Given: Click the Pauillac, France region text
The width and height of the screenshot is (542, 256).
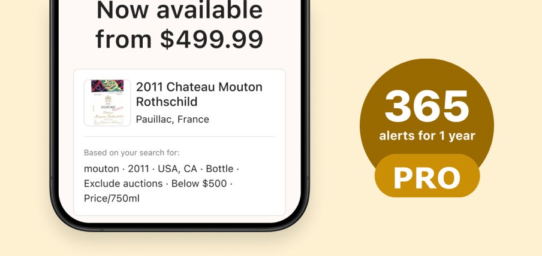Looking at the screenshot, I should click(x=173, y=119).
